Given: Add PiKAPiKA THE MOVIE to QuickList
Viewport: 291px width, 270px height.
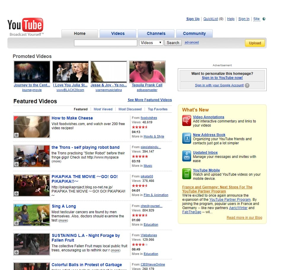Looking at the screenshot, I should click(x=17, y=193).
